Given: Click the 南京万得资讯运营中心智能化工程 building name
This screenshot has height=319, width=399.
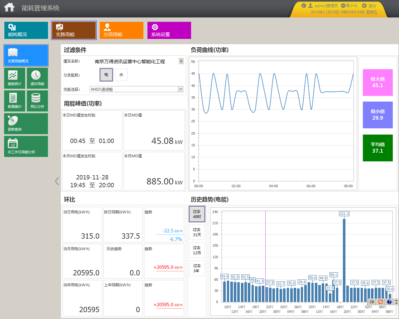Looking at the screenshot, I should [130, 62].
